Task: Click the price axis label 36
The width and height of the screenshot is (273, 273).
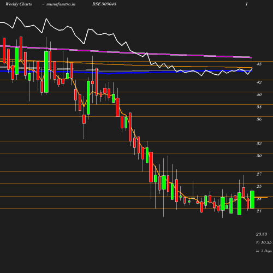Action: coord(259,119)
